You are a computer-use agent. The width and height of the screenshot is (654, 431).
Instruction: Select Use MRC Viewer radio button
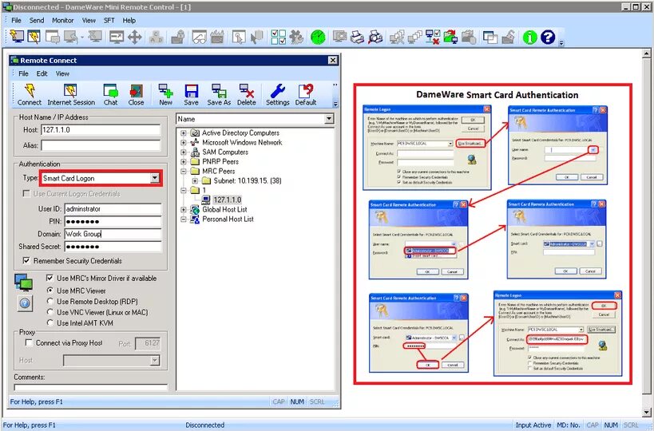coord(50,290)
